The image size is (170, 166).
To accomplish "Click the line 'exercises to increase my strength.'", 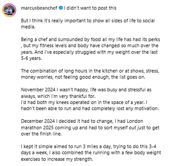I will 57,159.
